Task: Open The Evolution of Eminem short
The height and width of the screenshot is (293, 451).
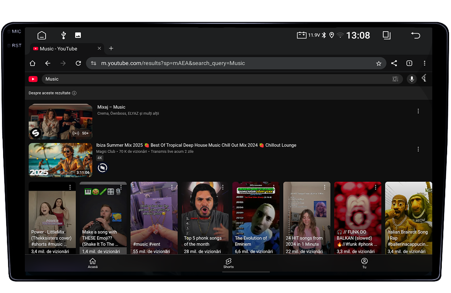Action: click(256, 218)
